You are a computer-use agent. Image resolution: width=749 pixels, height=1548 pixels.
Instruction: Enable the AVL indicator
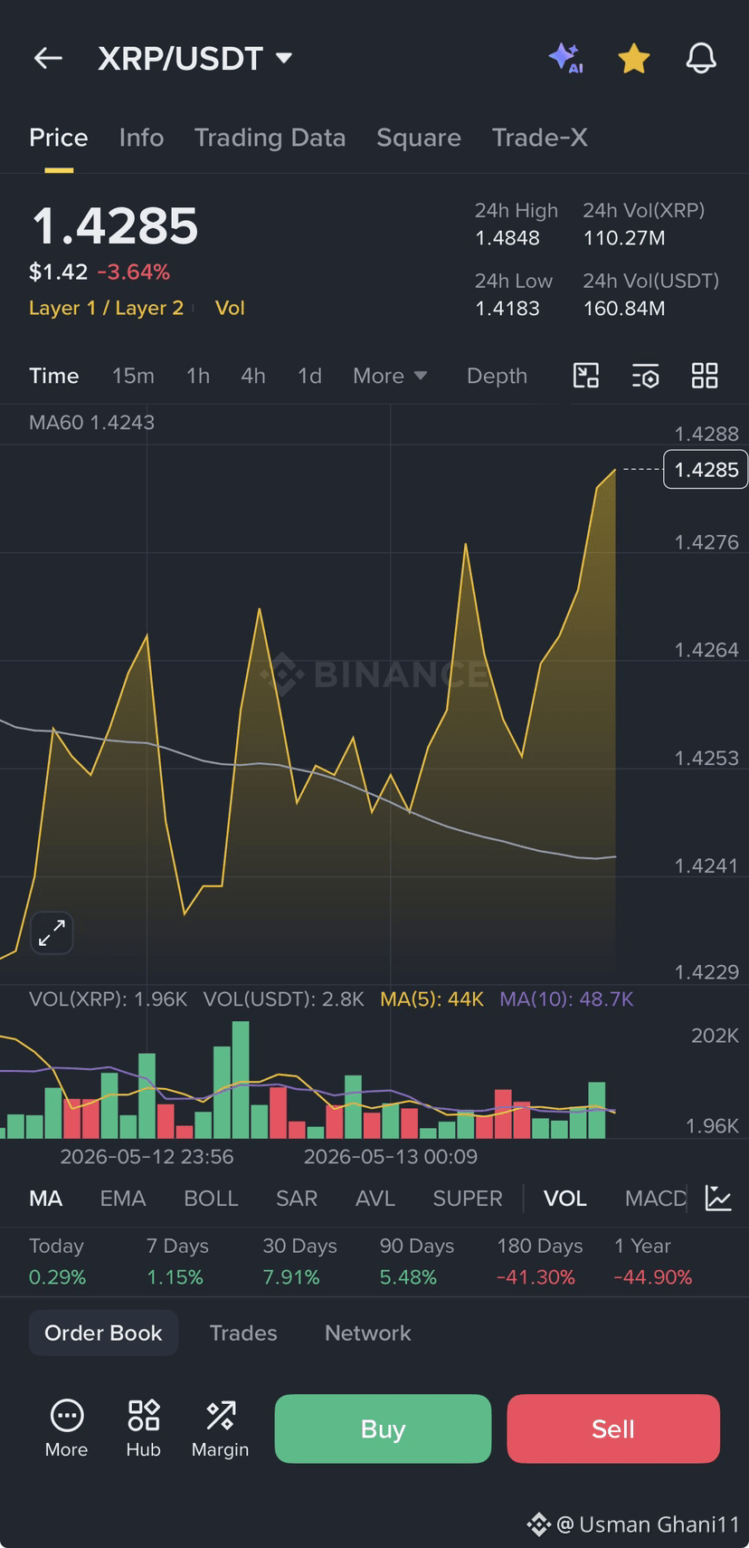(x=375, y=1199)
